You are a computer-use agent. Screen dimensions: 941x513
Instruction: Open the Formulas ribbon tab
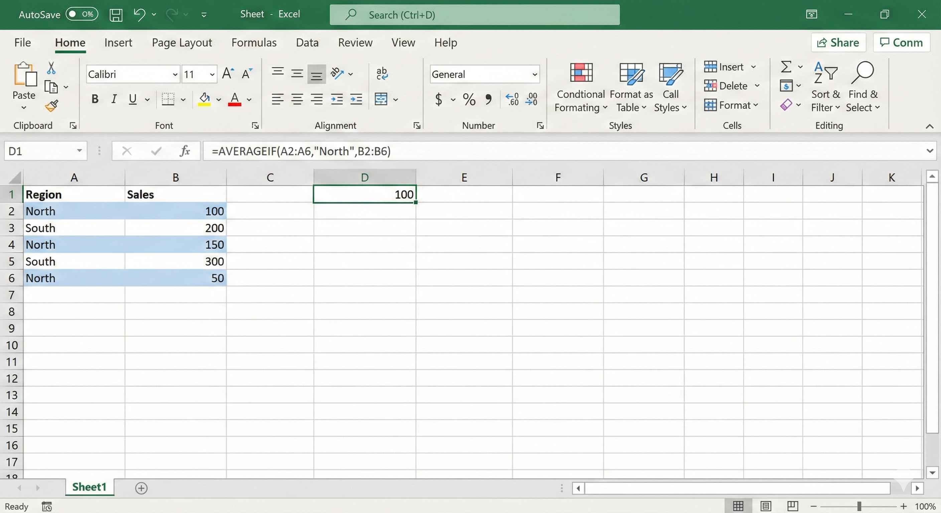click(254, 43)
